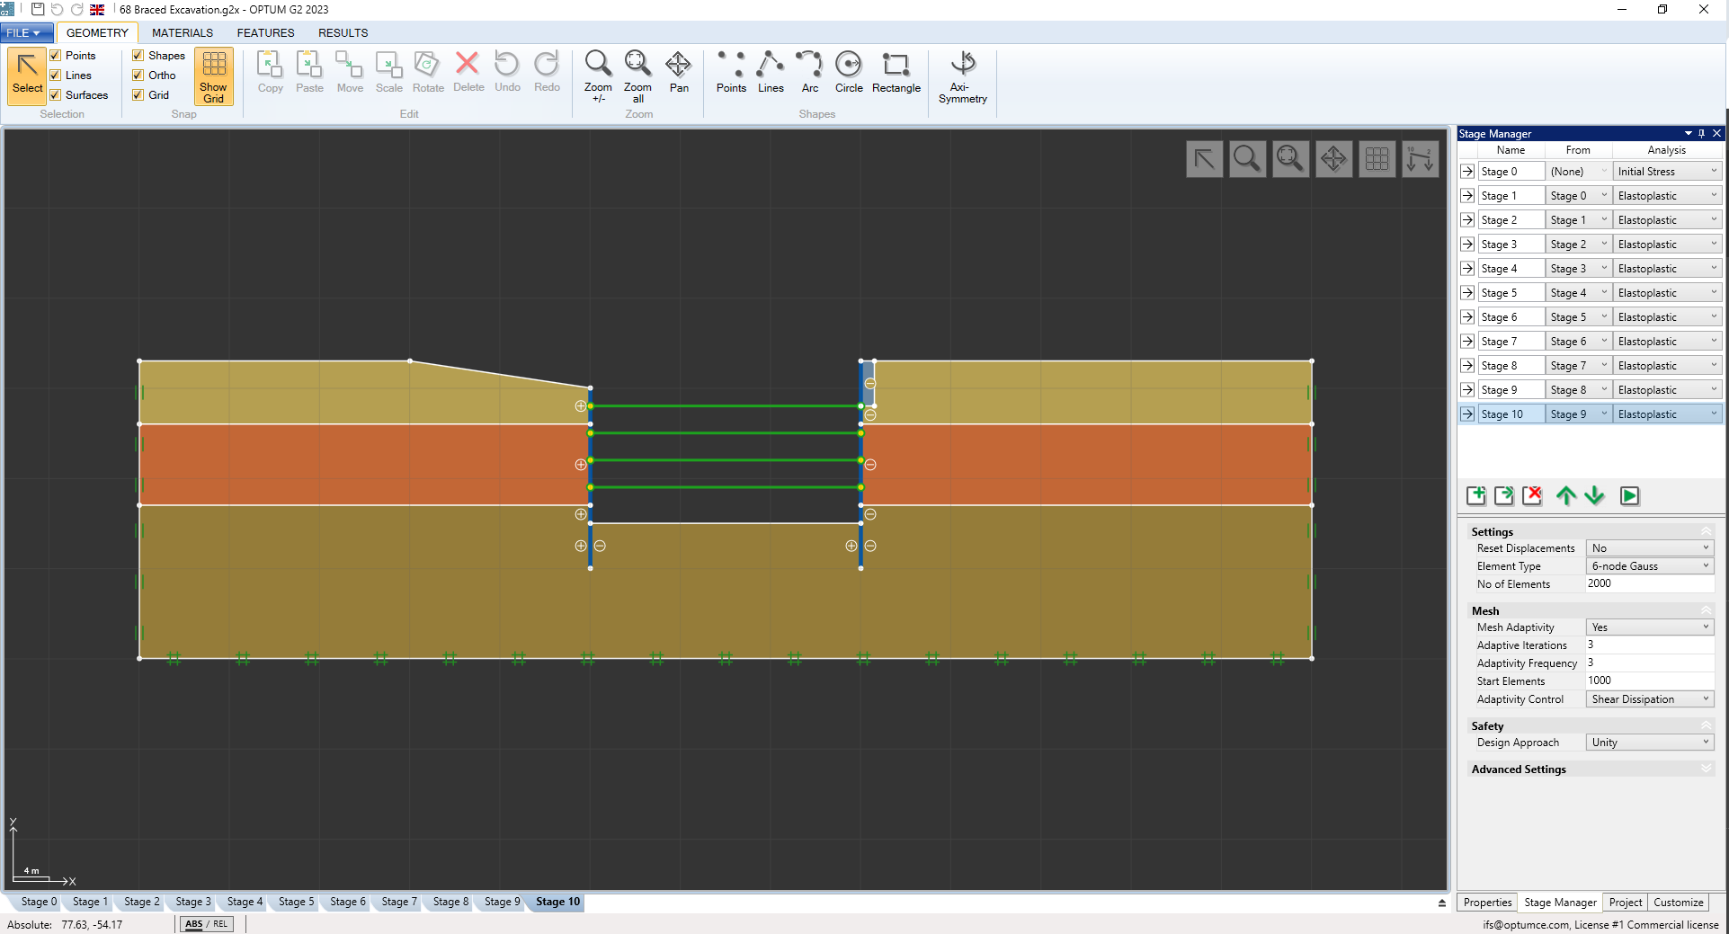
Task: Open Stage 10 Analysis dropdown
Action: pos(1667,414)
